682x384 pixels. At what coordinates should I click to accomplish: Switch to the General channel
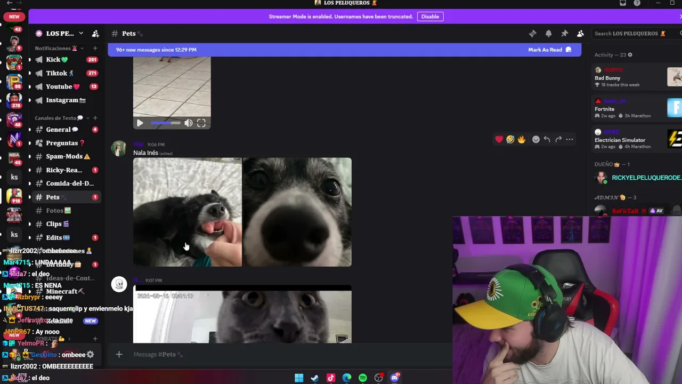pos(65,130)
